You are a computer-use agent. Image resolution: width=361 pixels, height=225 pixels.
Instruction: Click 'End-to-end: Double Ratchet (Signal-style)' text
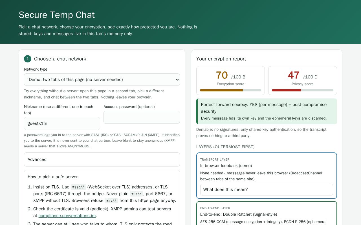(x=239, y=214)
